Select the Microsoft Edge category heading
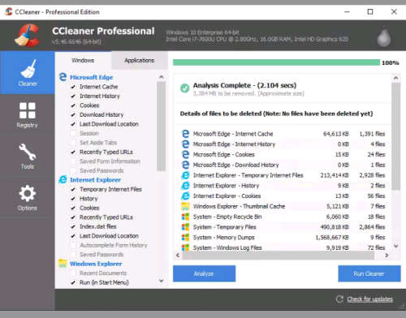The image size is (406, 318). coord(92,77)
